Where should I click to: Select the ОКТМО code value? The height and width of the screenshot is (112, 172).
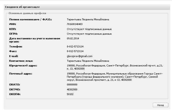pyautogui.click(x=72, y=89)
